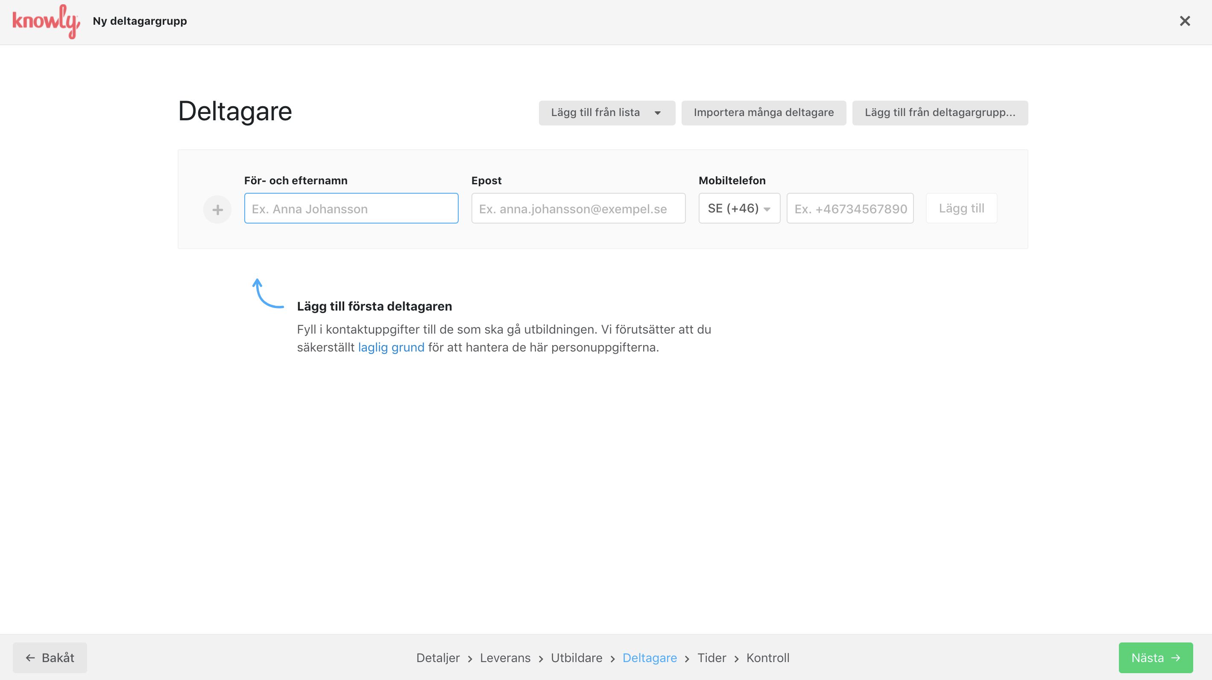Click the Knowly logo
Screen dimensions: 1212x680
point(46,21)
